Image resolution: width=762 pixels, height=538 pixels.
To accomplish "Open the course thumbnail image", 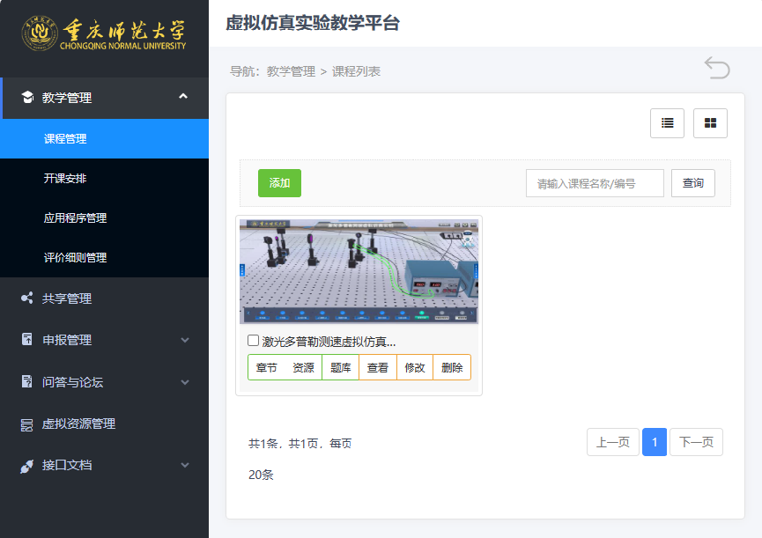I will tap(359, 271).
